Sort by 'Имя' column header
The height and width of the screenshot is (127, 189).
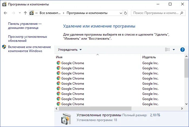[x=97, y=57]
